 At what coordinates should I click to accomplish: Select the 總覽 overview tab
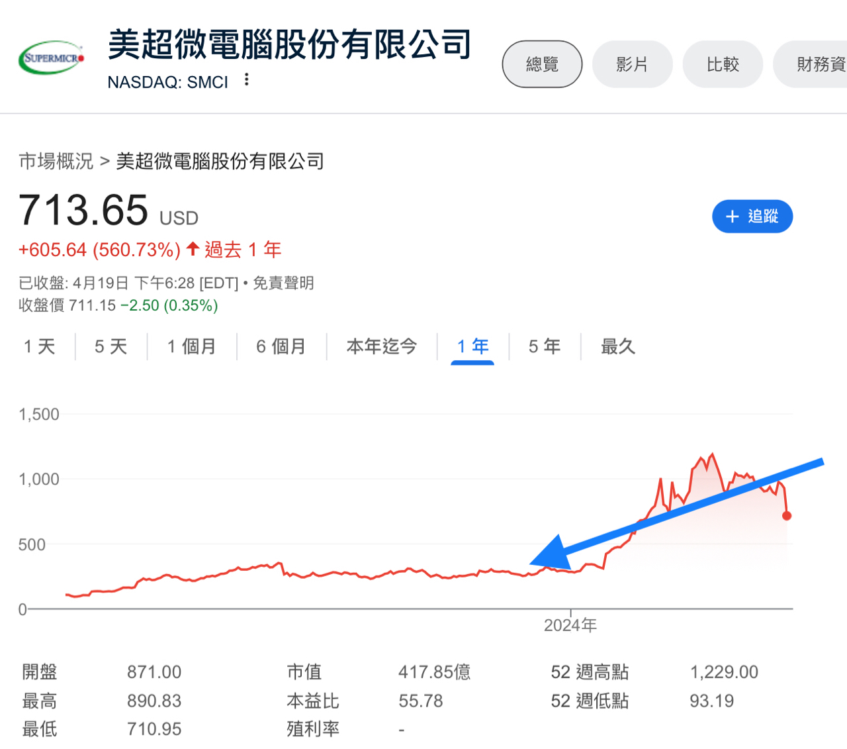point(542,64)
